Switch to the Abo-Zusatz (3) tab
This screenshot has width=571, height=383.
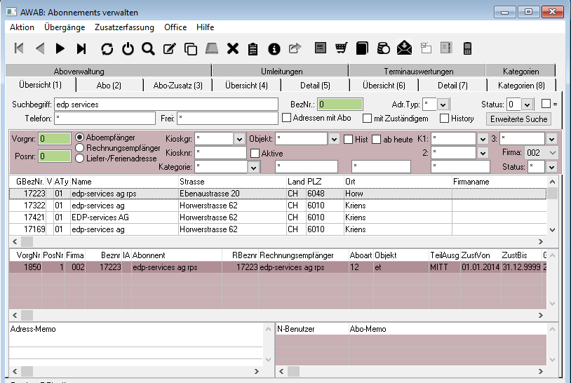[x=177, y=86]
